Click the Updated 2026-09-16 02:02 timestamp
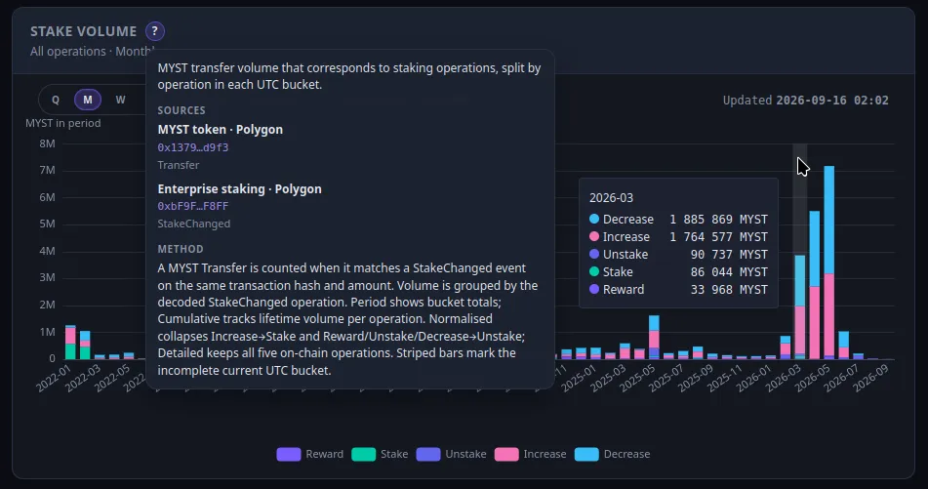Screen dimensions: 928x489 pos(805,101)
